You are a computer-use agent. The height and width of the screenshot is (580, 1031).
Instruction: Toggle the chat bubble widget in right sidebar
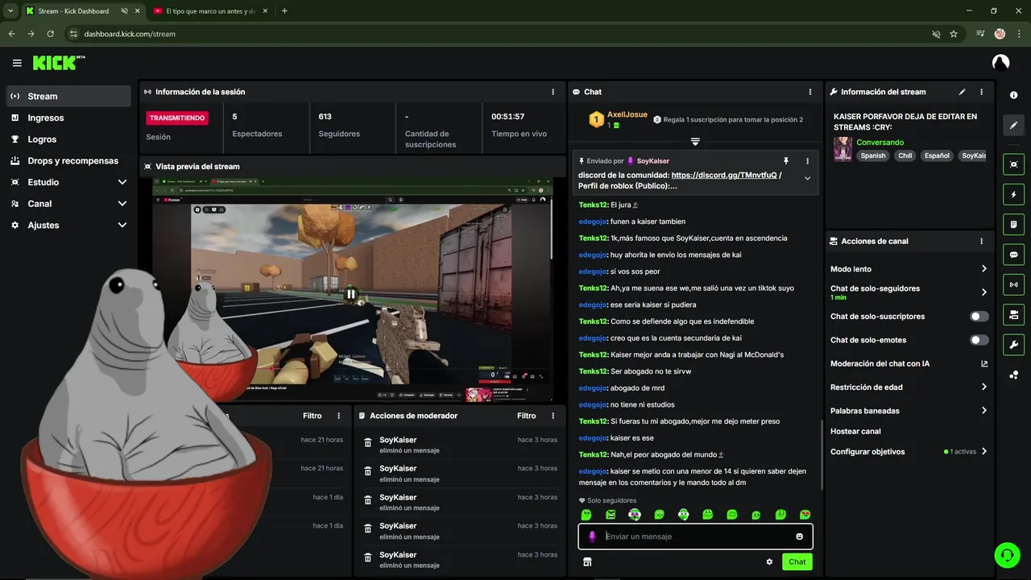coord(1014,255)
